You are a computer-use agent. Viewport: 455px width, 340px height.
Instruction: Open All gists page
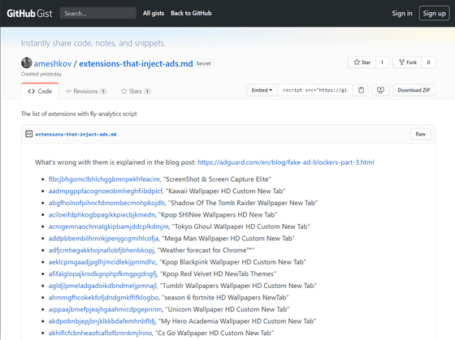click(x=154, y=13)
